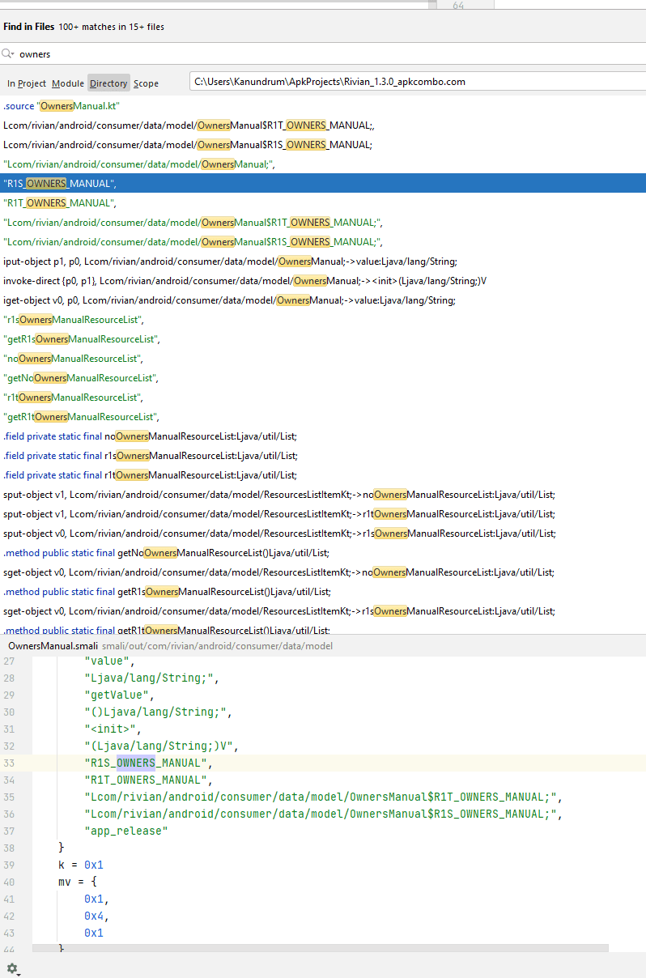Select result "getNoOwnersManualResourceList"
This screenshot has width=646, height=978.
[x=323, y=378]
